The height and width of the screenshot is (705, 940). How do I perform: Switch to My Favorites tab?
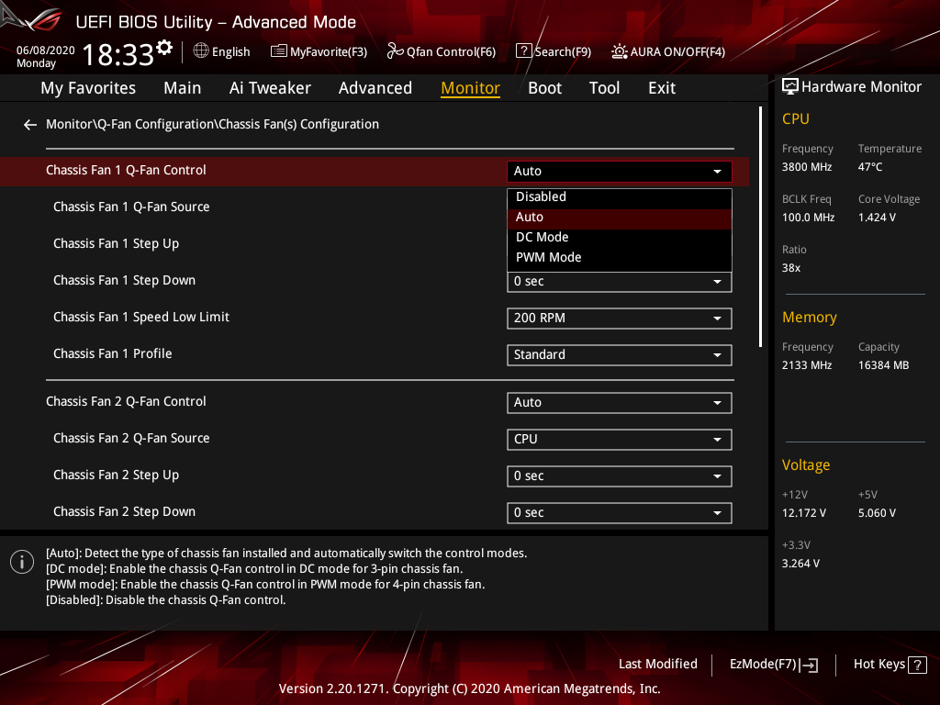[x=88, y=88]
